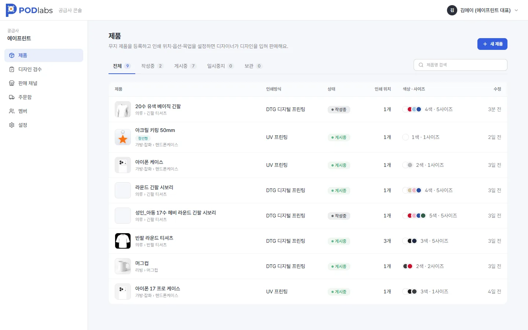Open product 라운드 긴팔 시보리
The width and height of the screenshot is (528, 330).
[x=154, y=187]
